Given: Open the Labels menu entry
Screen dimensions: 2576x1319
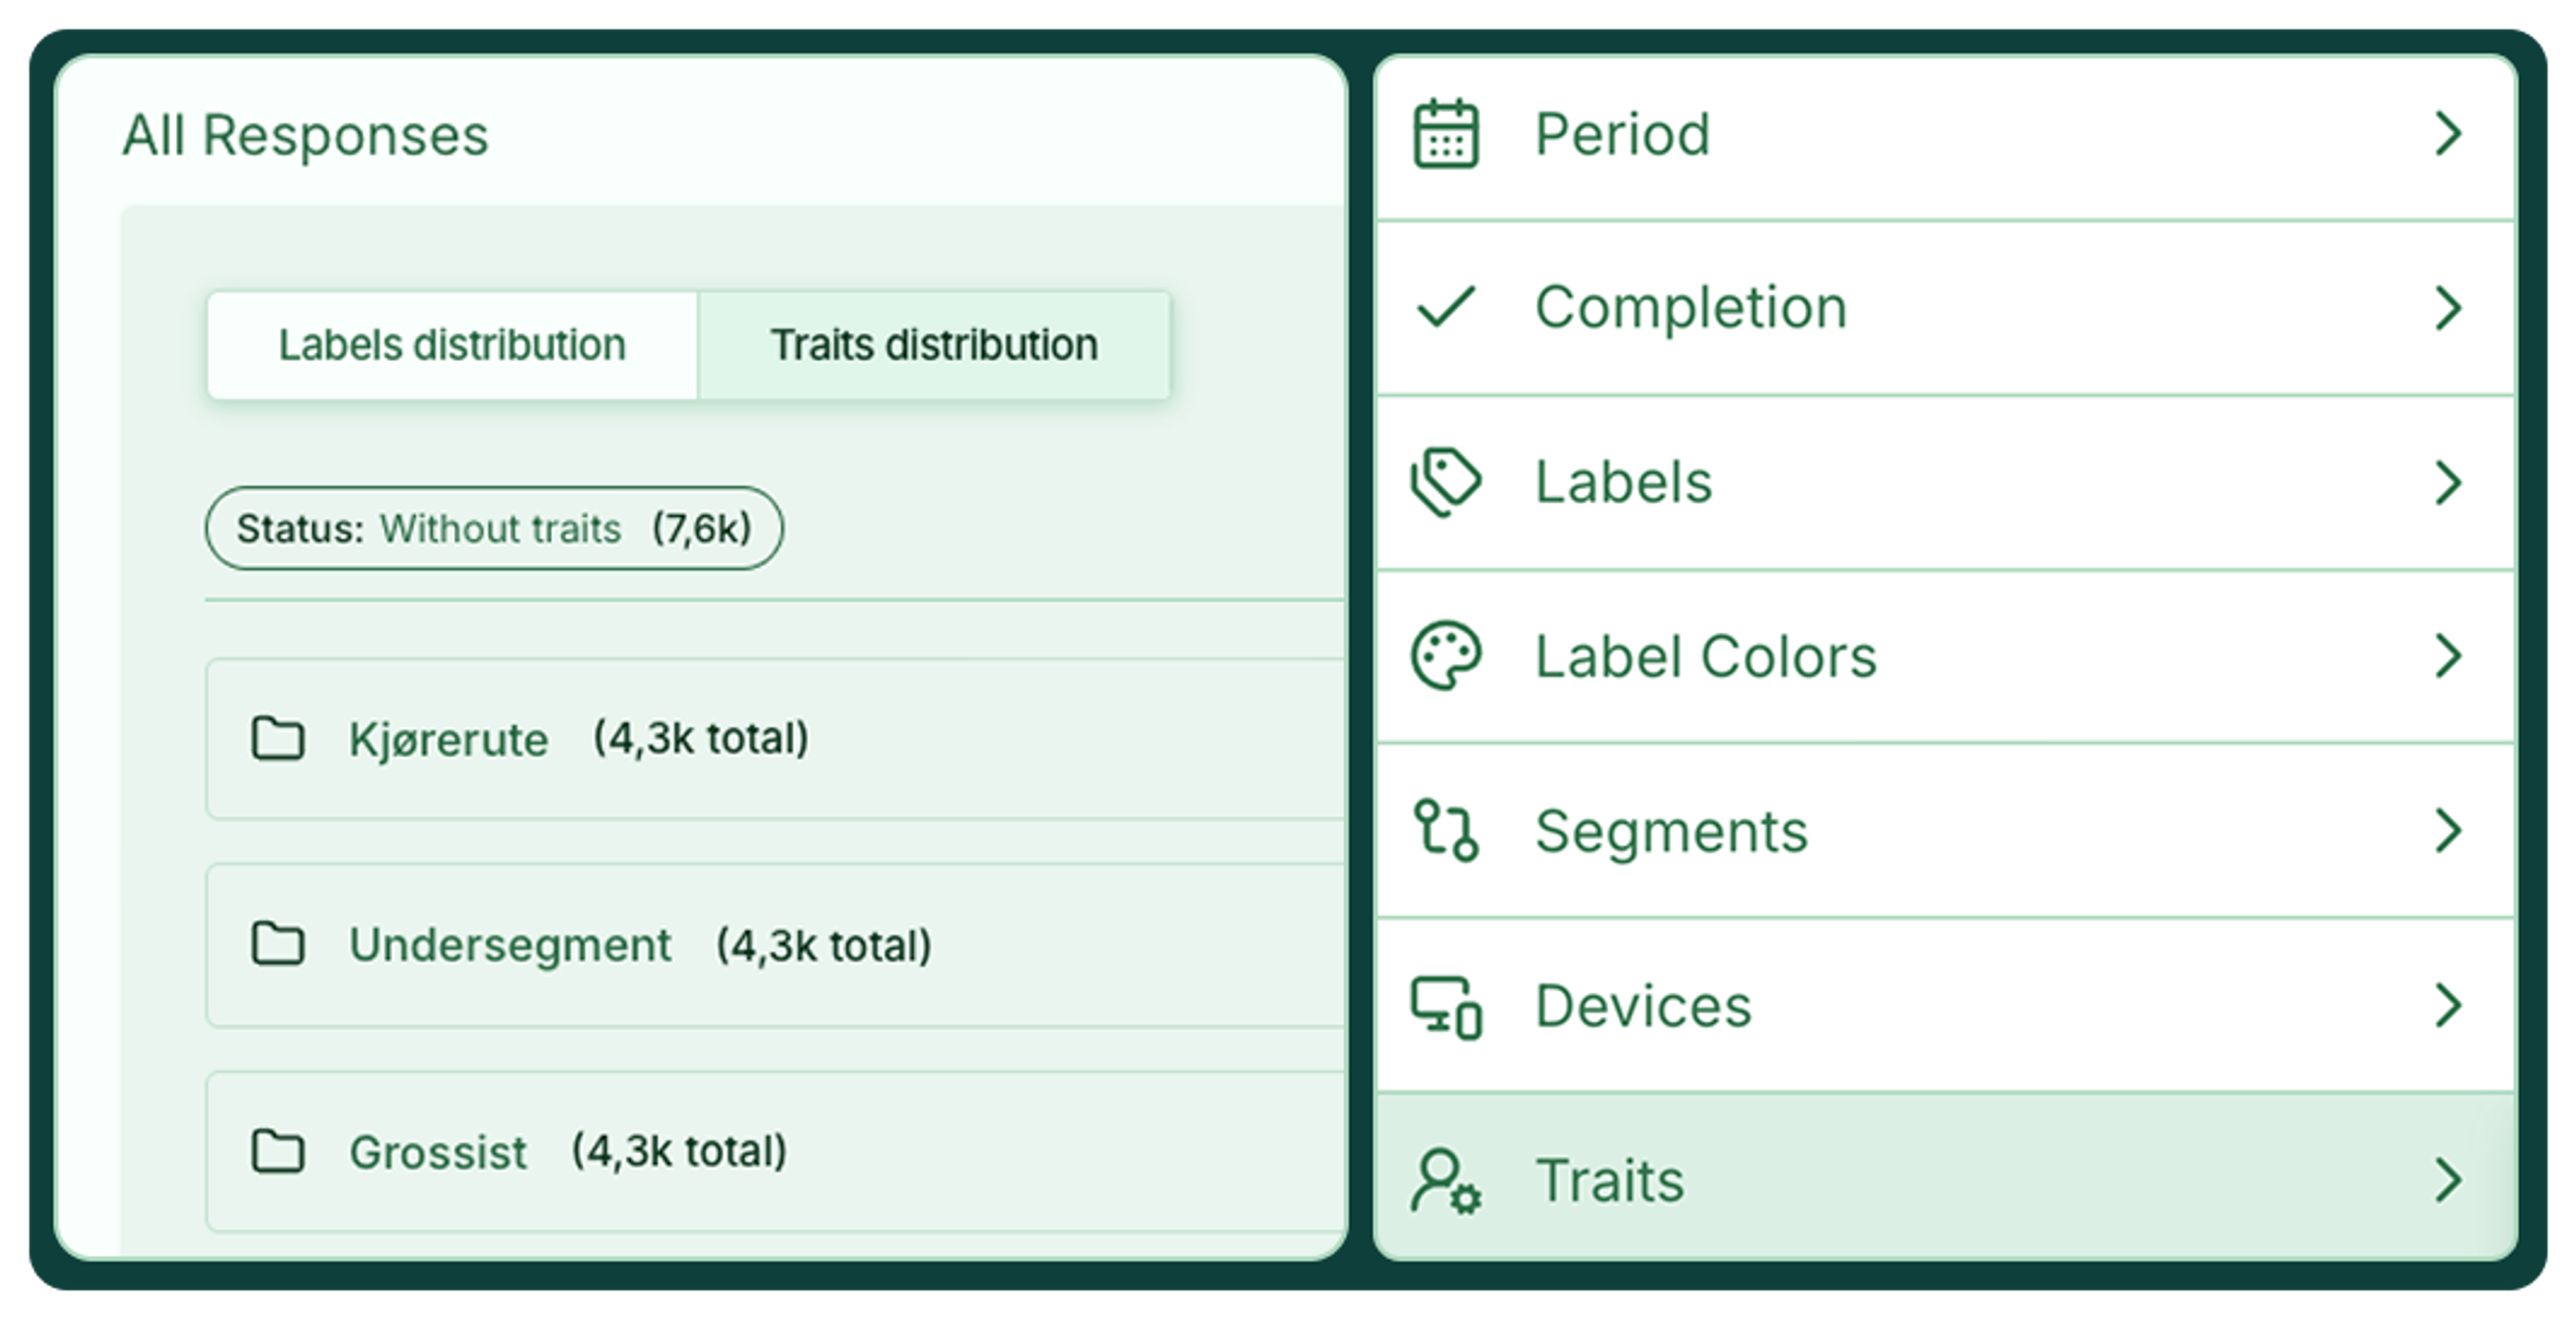Looking at the screenshot, I should [1945, 483].
